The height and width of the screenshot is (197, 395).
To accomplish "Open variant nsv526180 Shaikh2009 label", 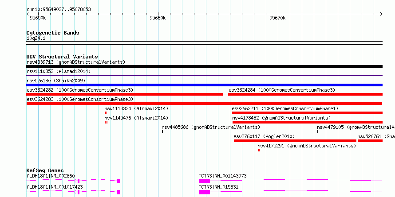I will pos(56,81).
